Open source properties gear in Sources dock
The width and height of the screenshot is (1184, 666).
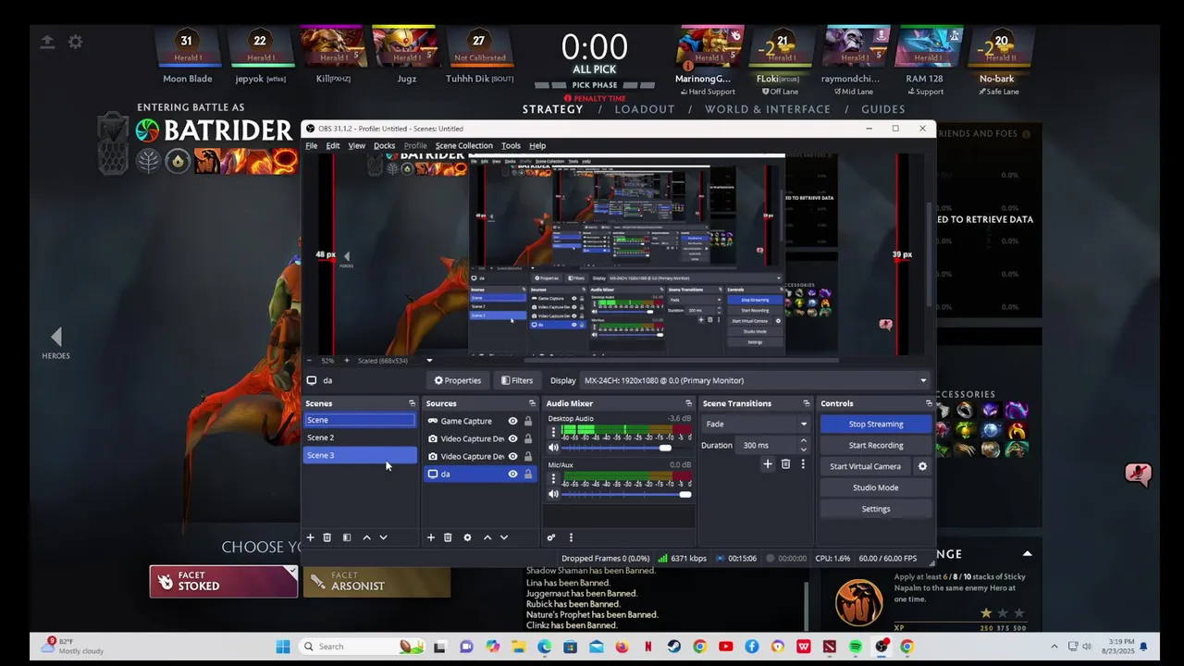click(467, 537)
